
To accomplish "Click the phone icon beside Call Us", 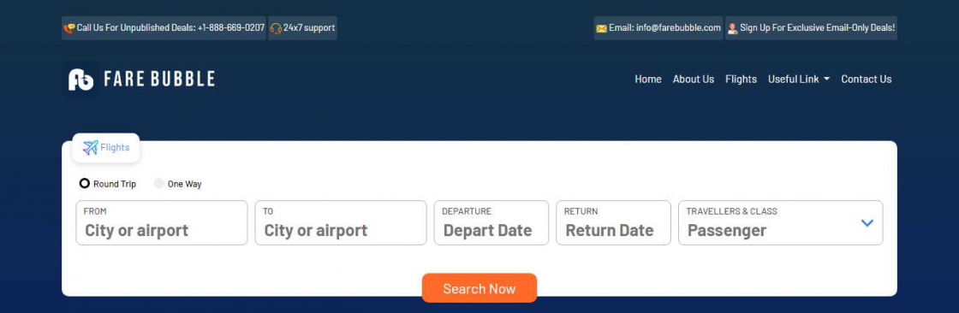I will tap(69, 28).
